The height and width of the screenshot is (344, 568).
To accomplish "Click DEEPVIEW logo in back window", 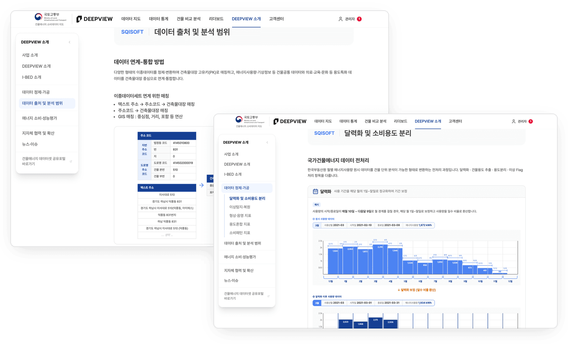I will click(x=95, y=19).
